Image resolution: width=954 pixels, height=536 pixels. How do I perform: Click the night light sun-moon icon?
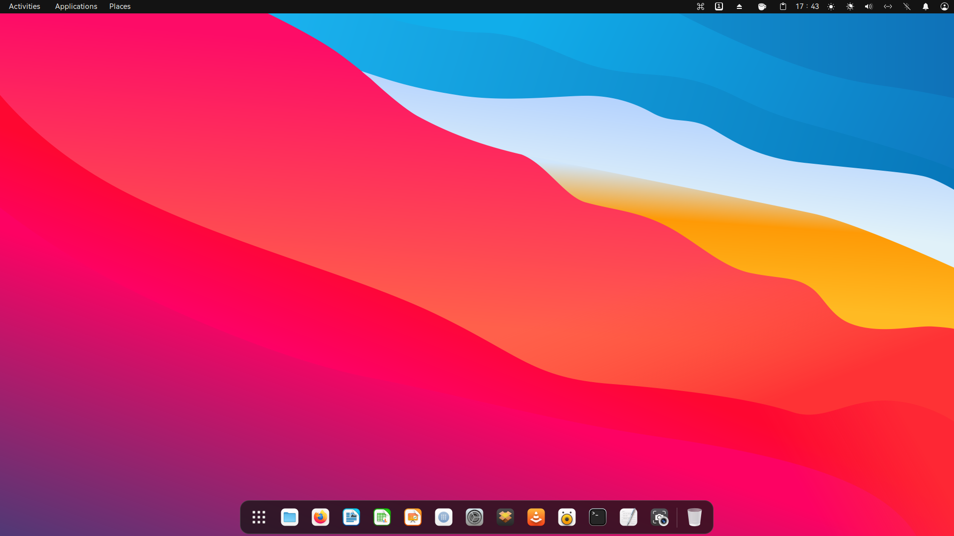coord(850,6)
